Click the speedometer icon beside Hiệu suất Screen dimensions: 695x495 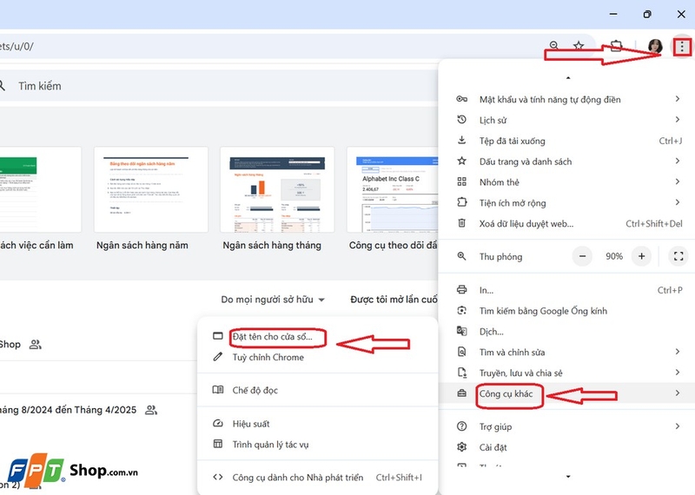coord(218,423)
